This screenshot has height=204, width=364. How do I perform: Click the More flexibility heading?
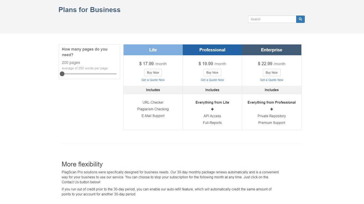pos(82,164)
